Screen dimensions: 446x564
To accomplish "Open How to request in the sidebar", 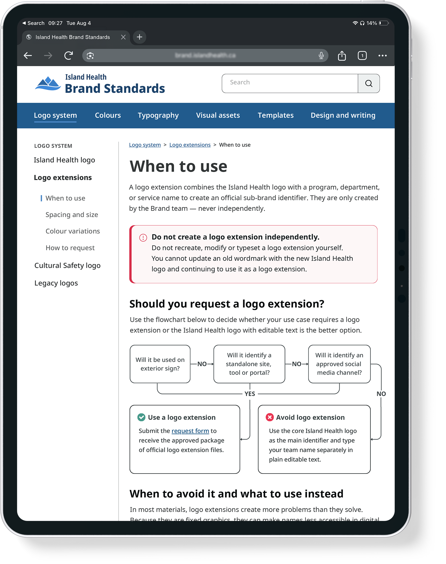I will [x=70, y=248].
